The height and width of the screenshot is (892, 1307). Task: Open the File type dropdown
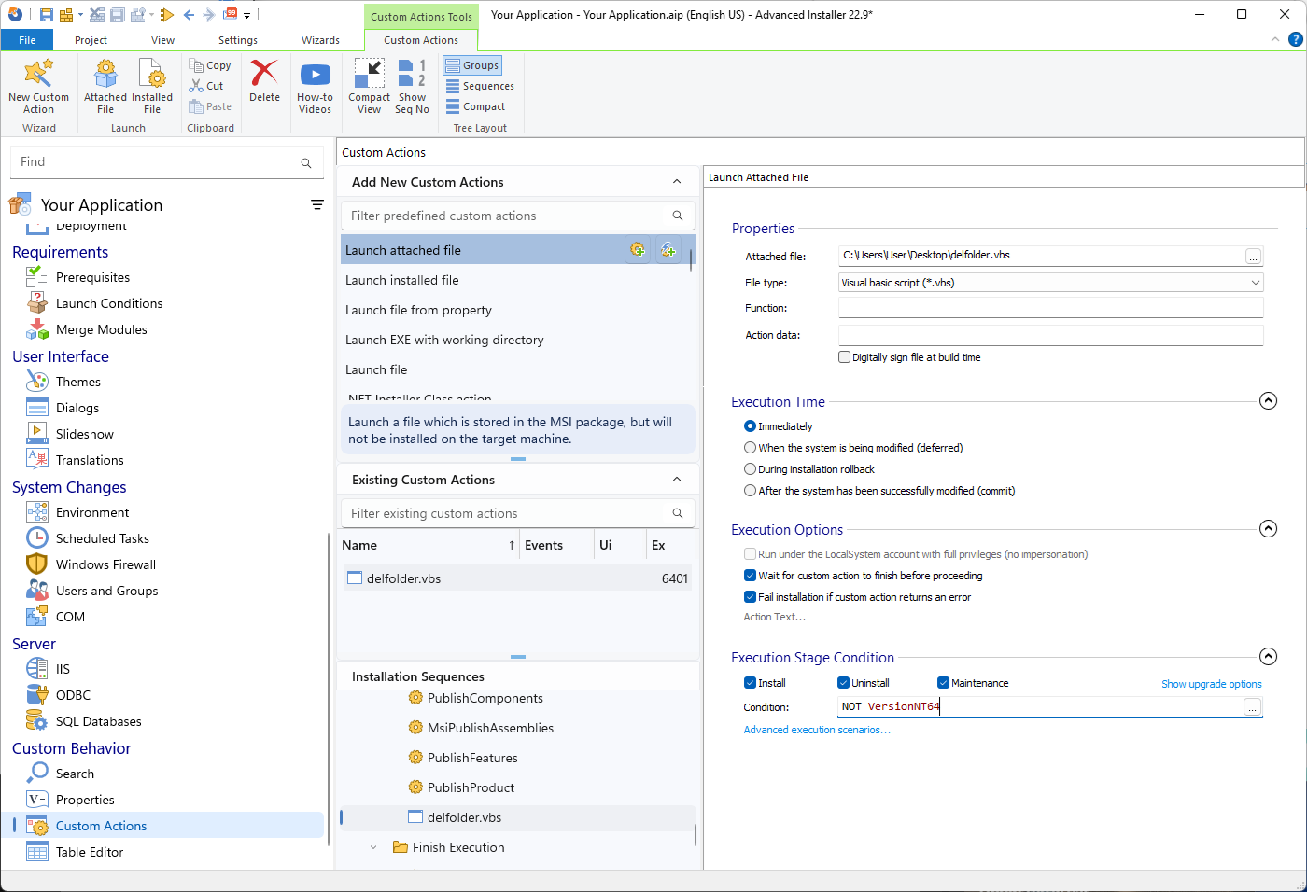[x=1256, y=282]
